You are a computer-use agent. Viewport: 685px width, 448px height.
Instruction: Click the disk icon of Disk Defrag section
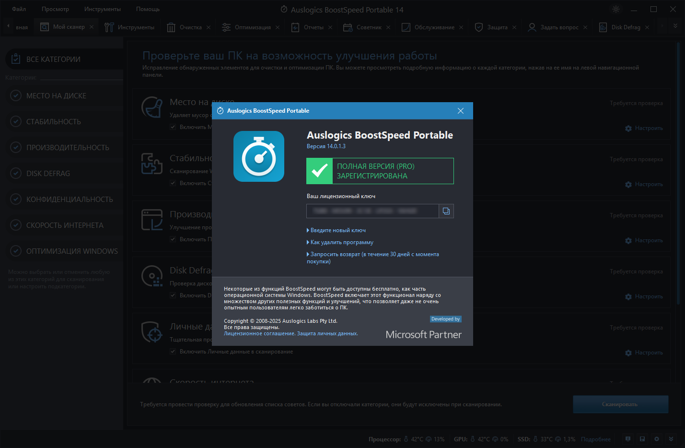[152, 276]
